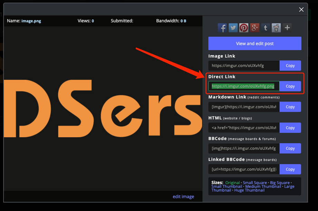The width and height of the screenshot is (318, 211).
Task: Select the Markdown Link text field
Action: 244,107
